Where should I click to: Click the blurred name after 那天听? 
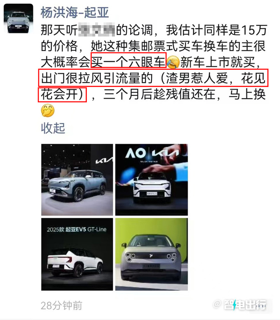point(97,30)
